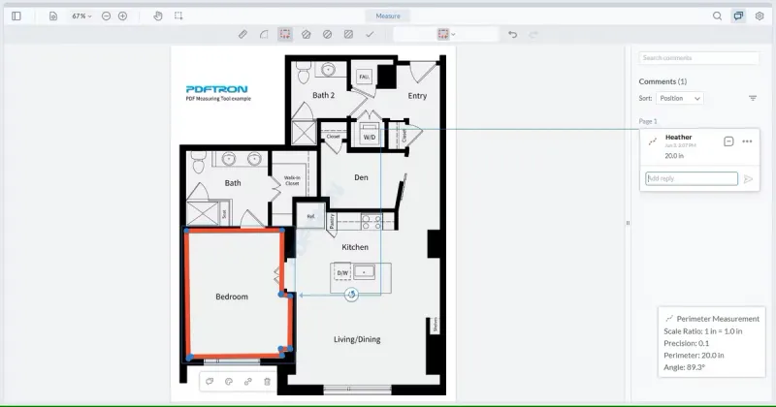The width and height of the screenshot is (776, 407).
Task: Click the Page 1 label
Action: tap(648, 121)
